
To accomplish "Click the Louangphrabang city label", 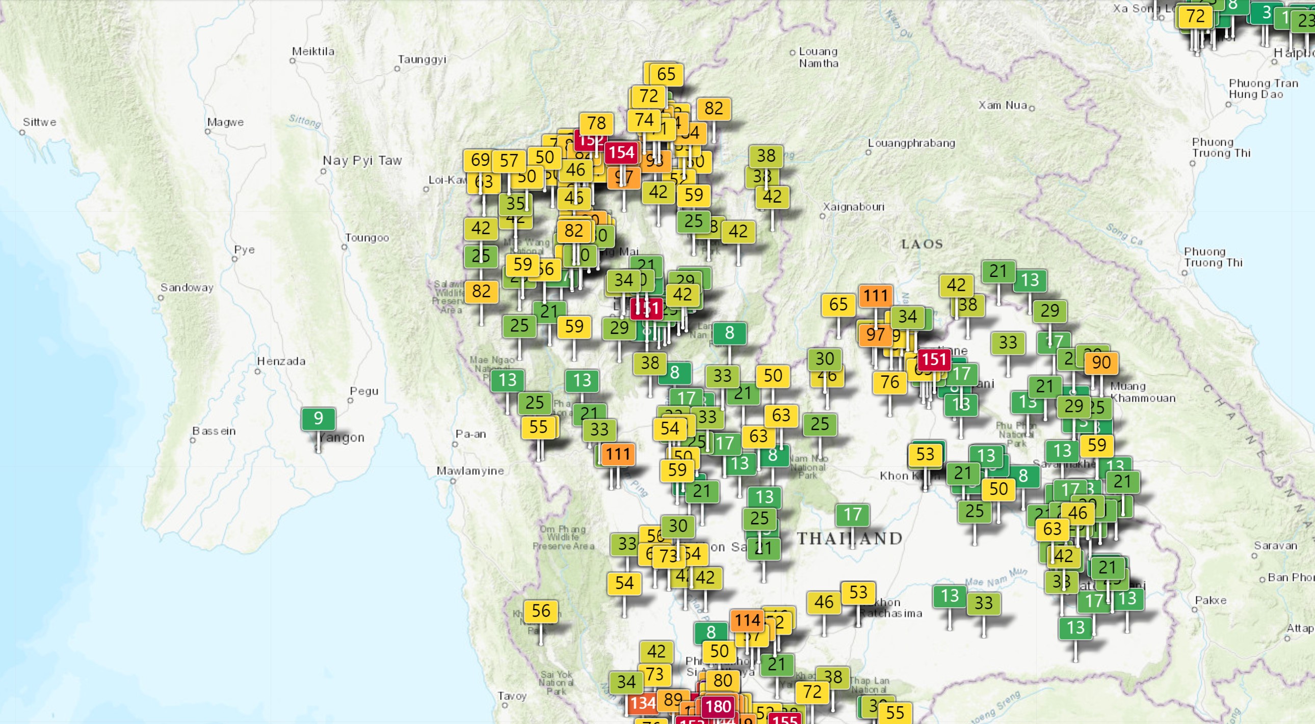I will (911, 143).
